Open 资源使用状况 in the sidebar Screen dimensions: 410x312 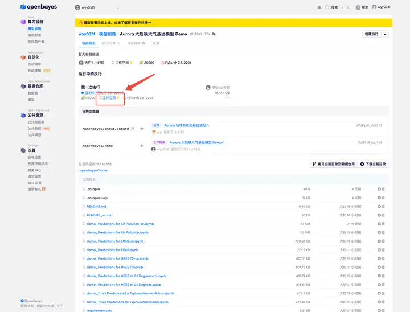pyautogui.click(x=38, y=164)
